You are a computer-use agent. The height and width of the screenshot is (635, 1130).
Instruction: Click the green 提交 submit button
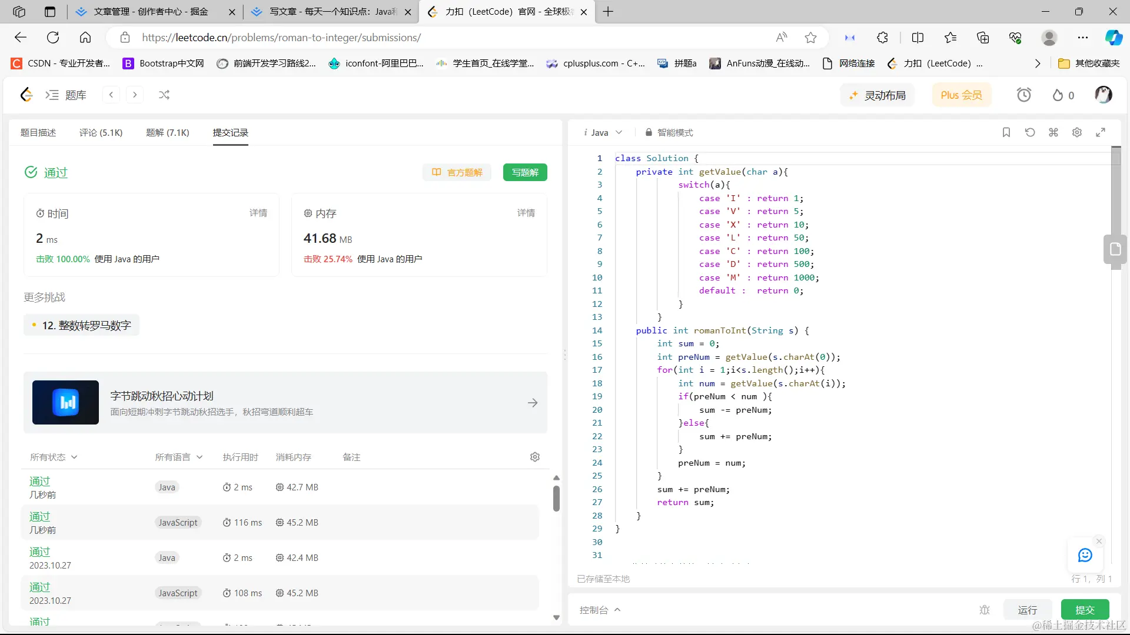click(1085, 610)
